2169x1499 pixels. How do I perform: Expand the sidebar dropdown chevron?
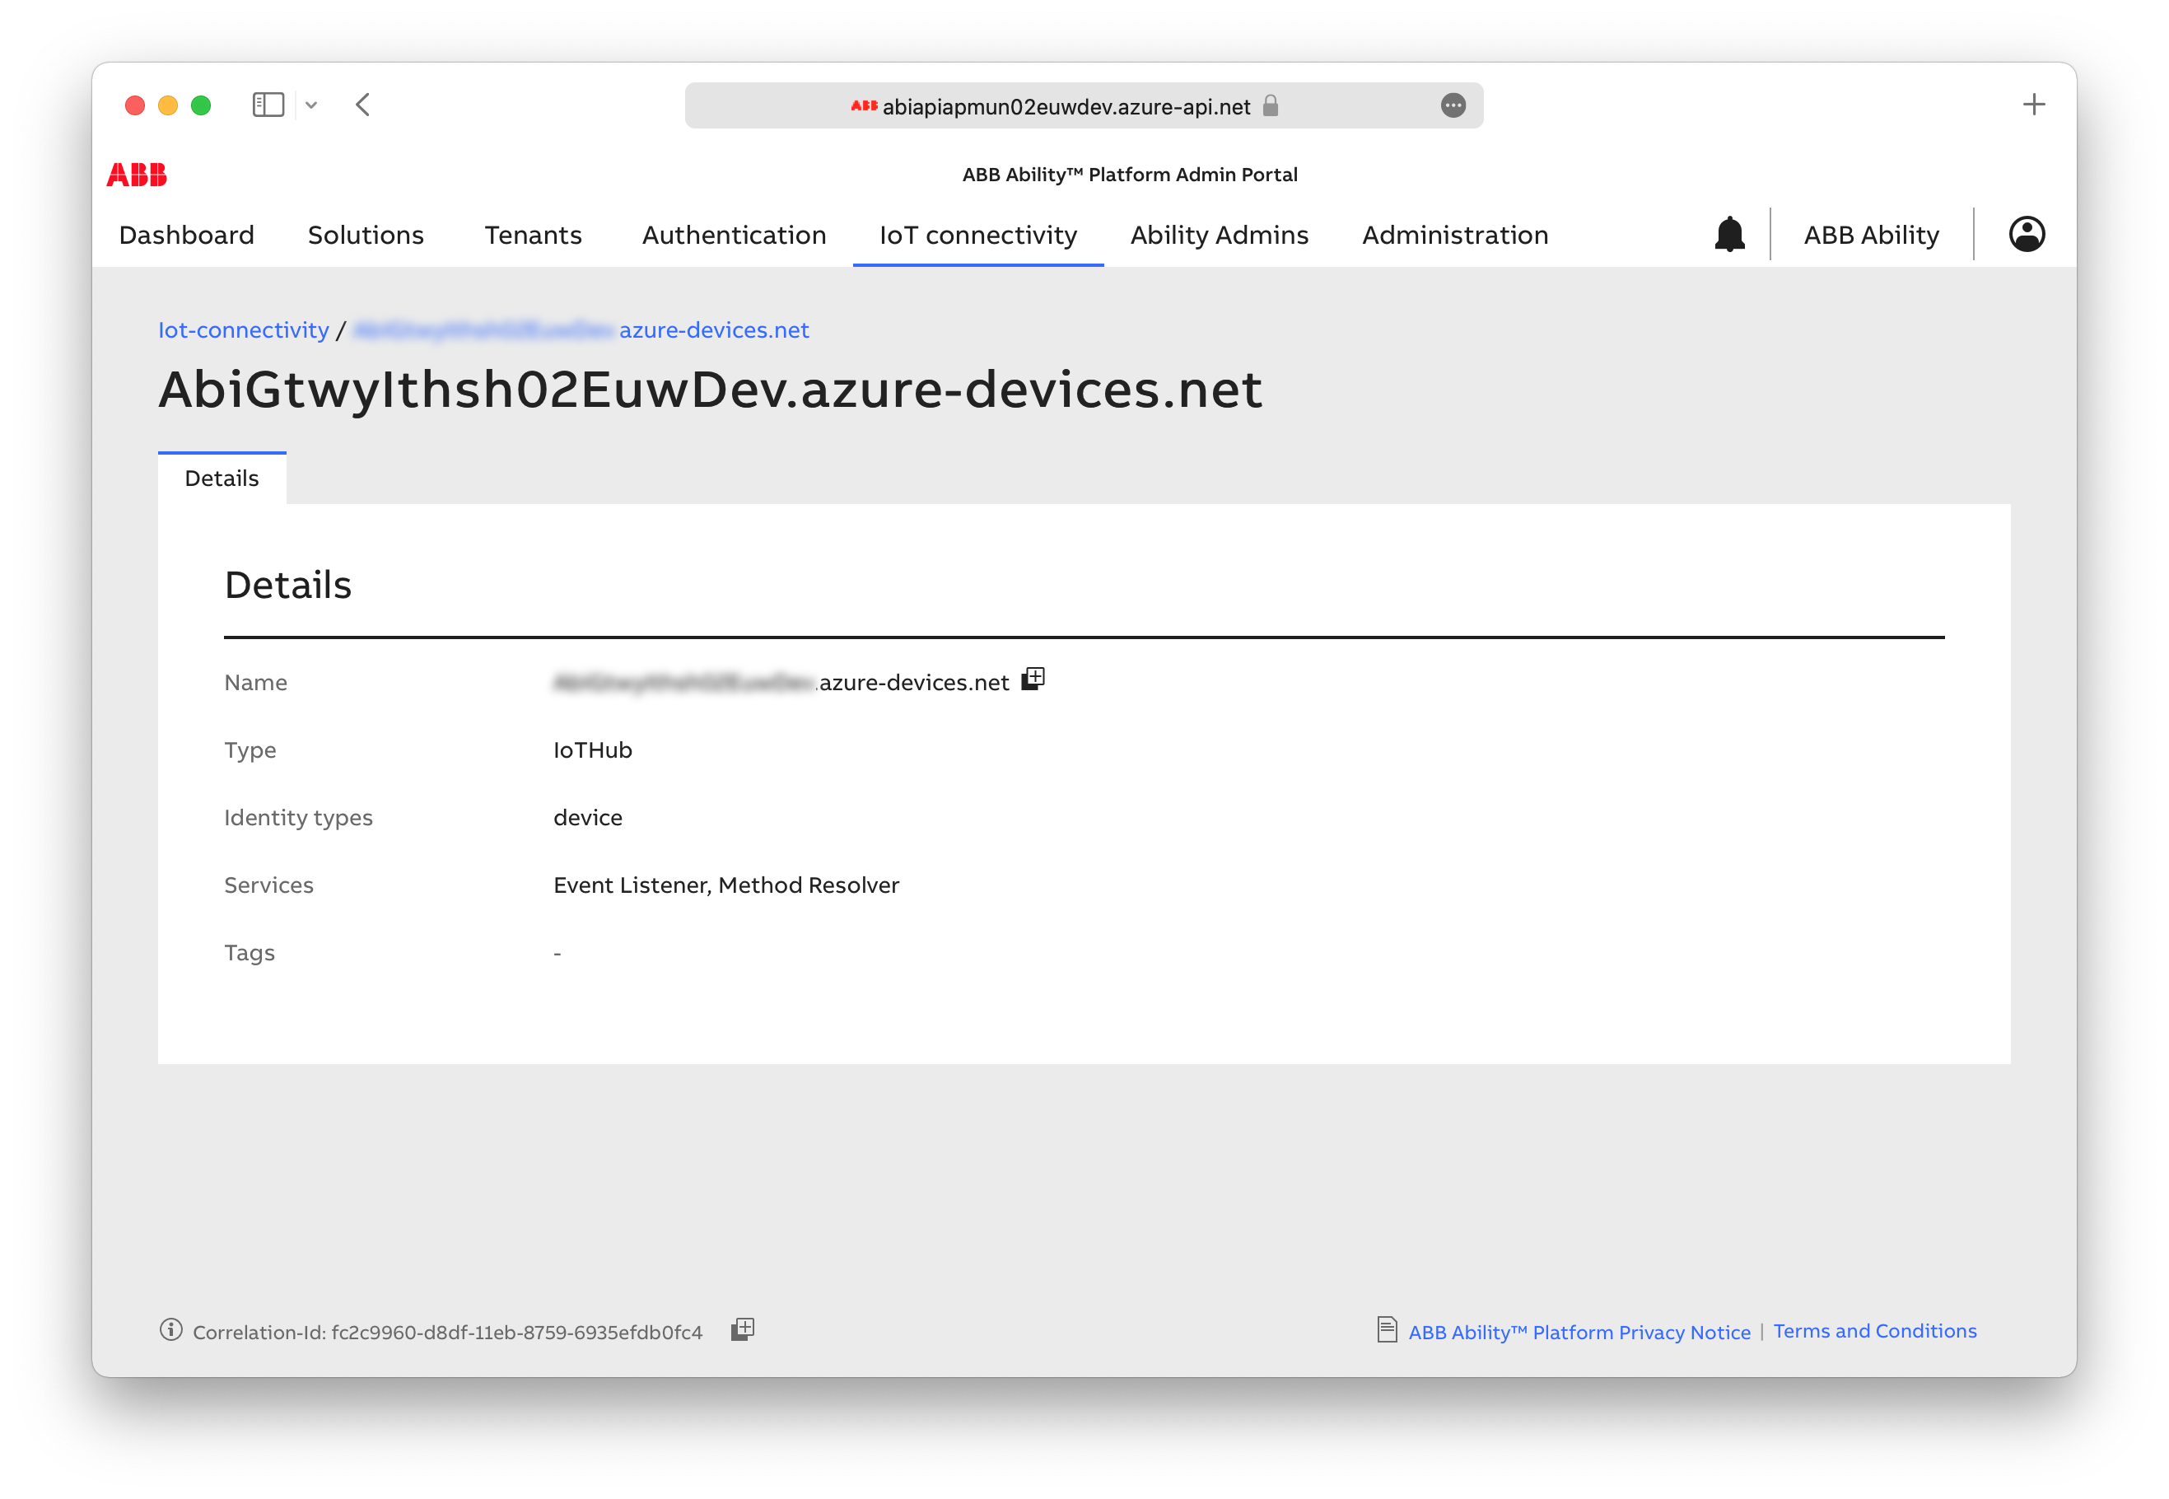pos(312,105)
